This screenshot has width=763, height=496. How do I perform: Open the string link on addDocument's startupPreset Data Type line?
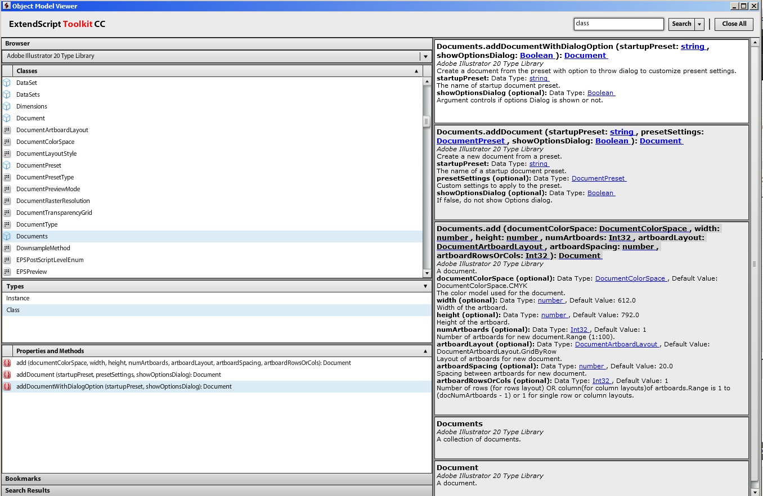click(x=539, y=164)
